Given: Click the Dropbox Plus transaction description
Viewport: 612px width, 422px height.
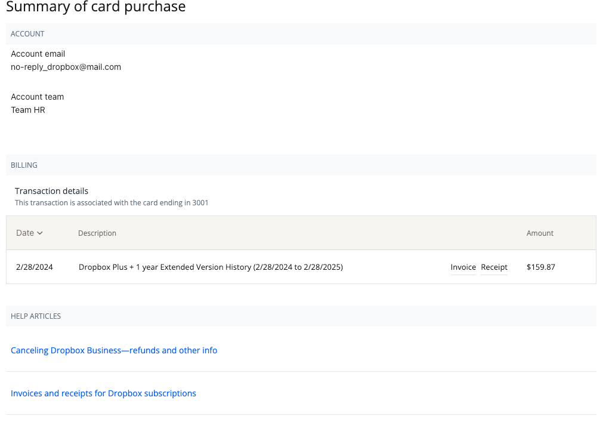Looking at the screenshot, I should click(x=211, y=267).
